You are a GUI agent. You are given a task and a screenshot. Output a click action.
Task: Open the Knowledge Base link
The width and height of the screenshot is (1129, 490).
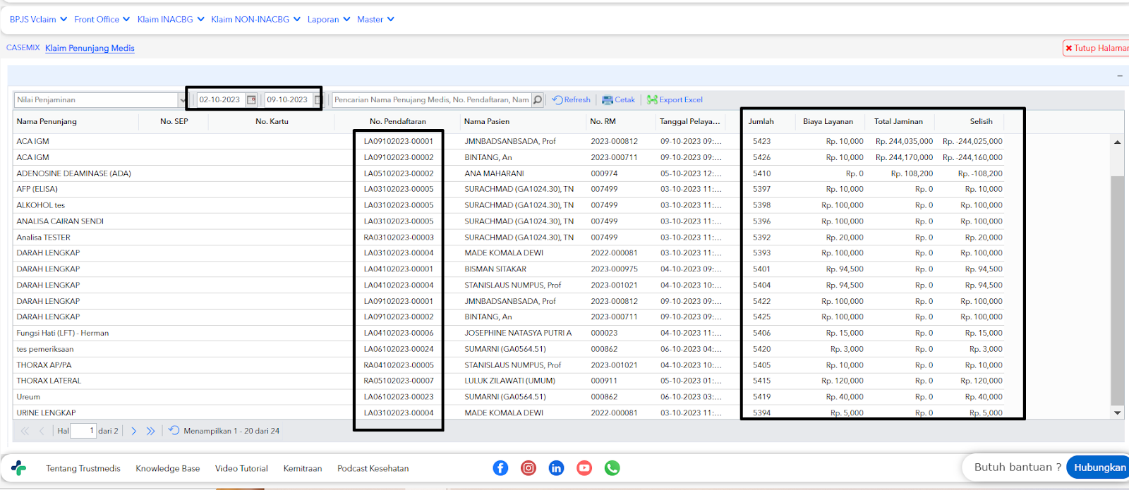click(x=168, y=468)
